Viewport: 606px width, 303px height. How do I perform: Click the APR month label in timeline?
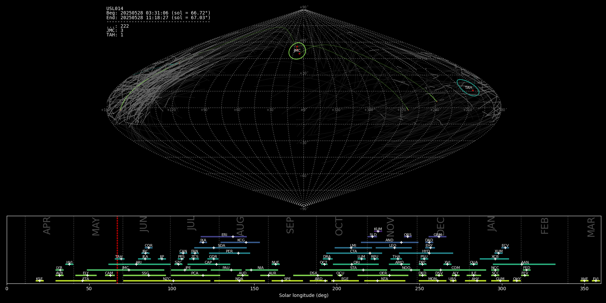pos(47,226)
